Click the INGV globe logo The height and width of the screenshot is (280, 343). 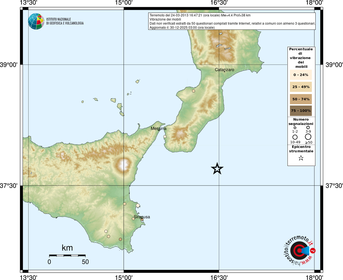[36, 21]
